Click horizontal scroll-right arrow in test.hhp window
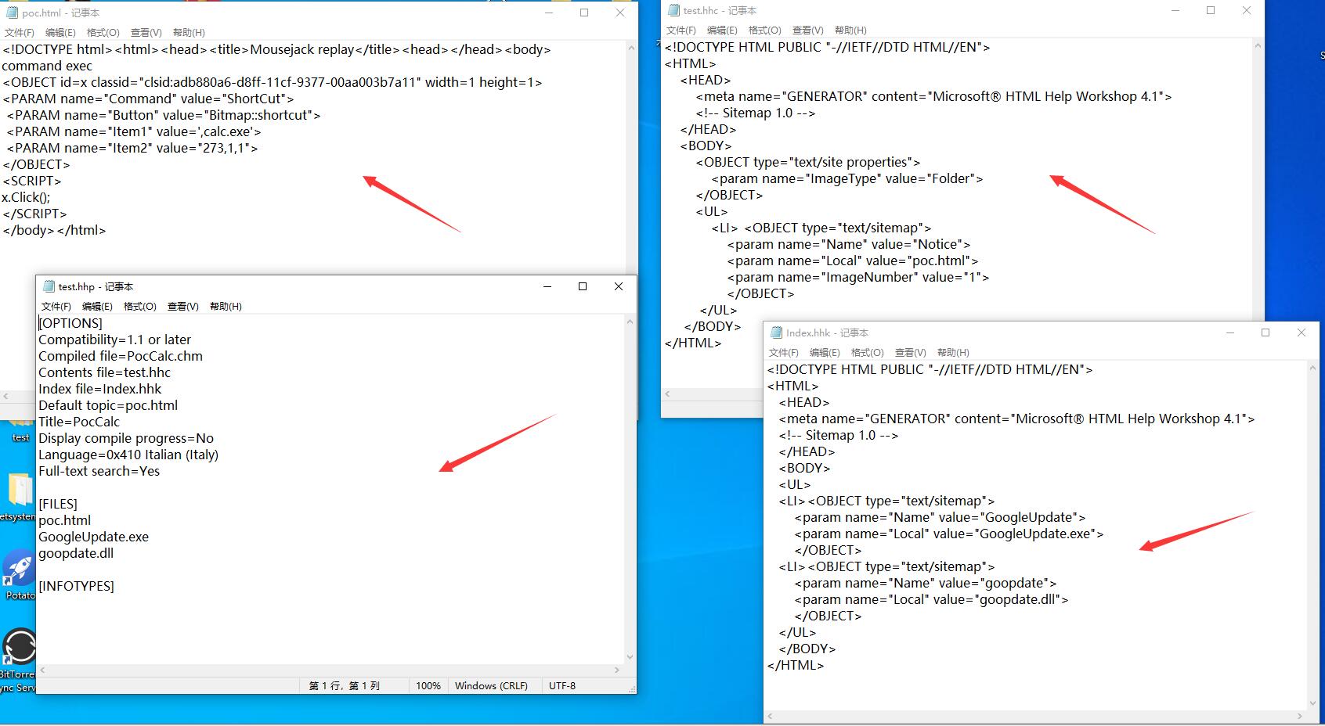Screen dimensions: 1325x726 (617, 670)
